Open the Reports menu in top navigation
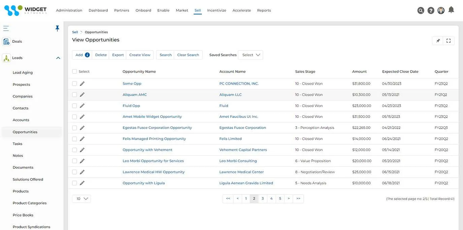 264,10
